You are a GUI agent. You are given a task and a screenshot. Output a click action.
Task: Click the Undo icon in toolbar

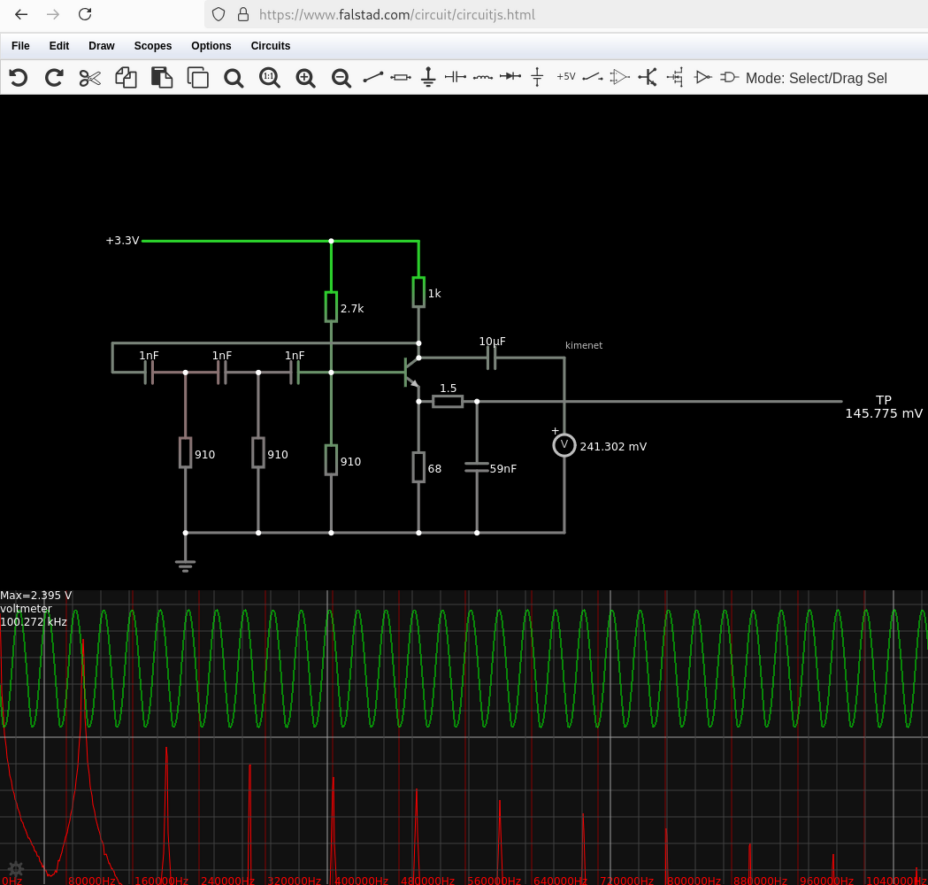click(x=19, y=78)
